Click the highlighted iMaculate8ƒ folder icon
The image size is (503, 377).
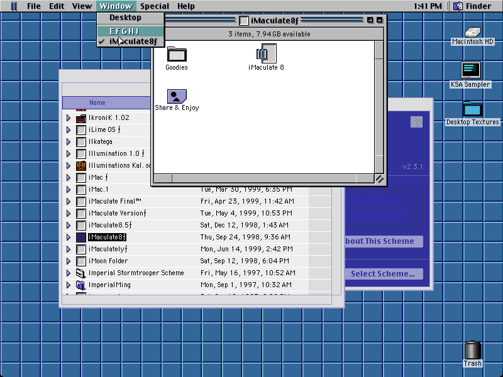click(x=81, y=238)
